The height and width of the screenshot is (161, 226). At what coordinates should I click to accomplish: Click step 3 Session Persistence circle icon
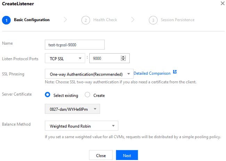point(153,20)
